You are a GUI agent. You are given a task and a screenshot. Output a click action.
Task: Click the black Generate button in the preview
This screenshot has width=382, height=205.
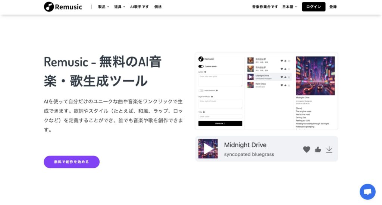tap(220, 123)
